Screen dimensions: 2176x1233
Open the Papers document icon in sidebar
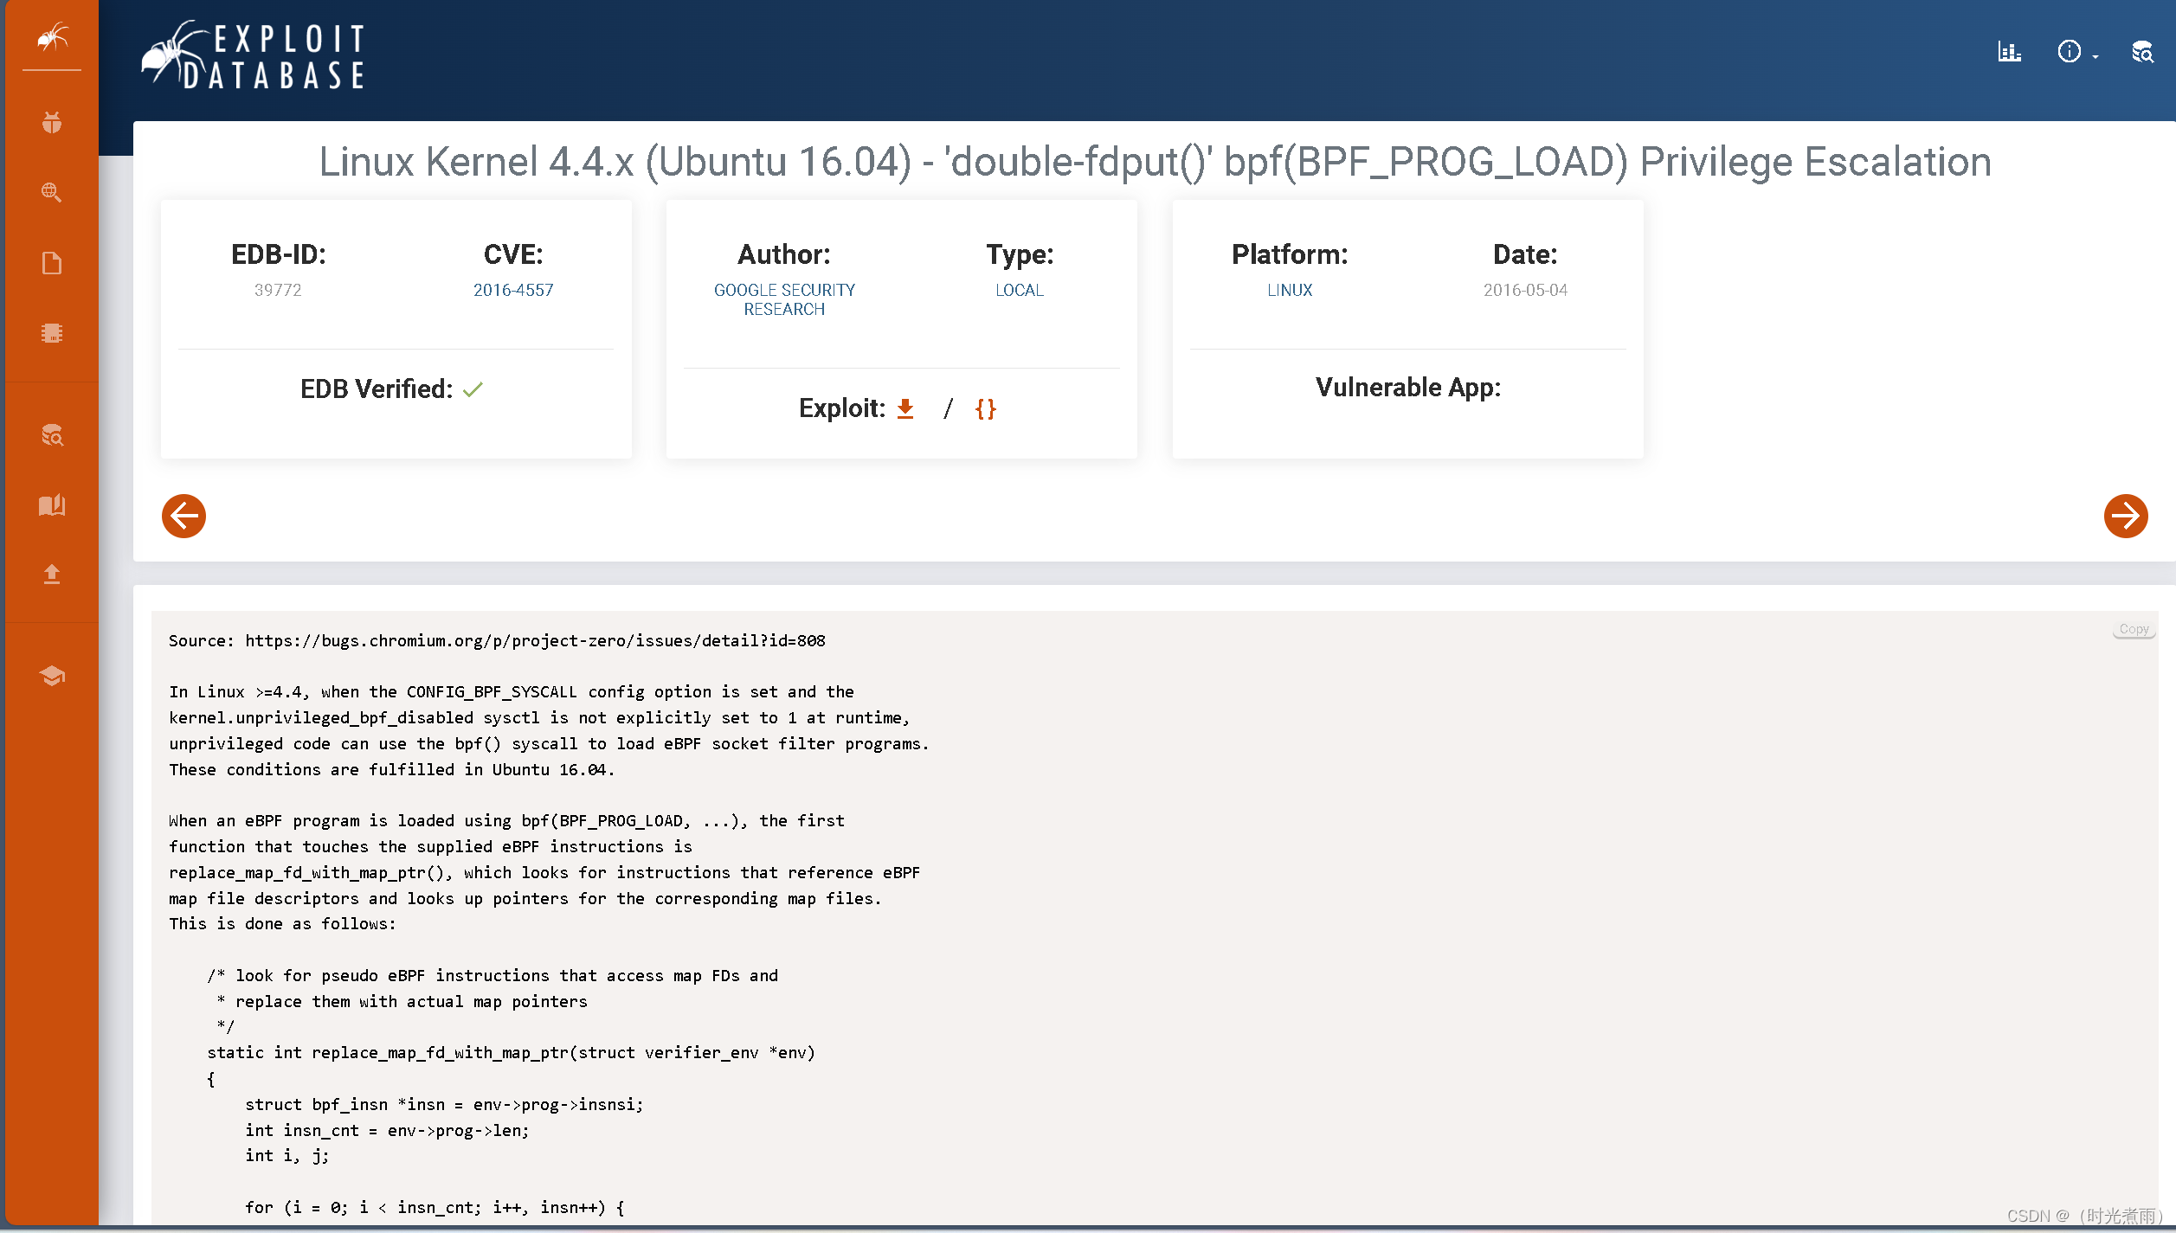tap(52, 263)
